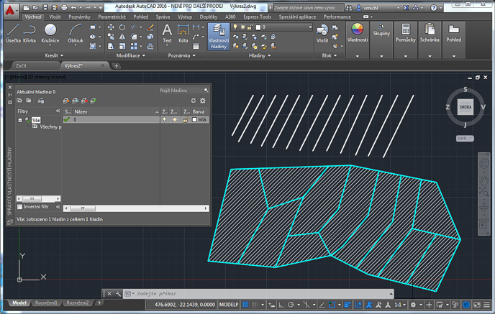The height and width of the screenshot is (314, 495).
Task: Set current layer green check icon
Action: pyautogui.click(x=94, y=101)
